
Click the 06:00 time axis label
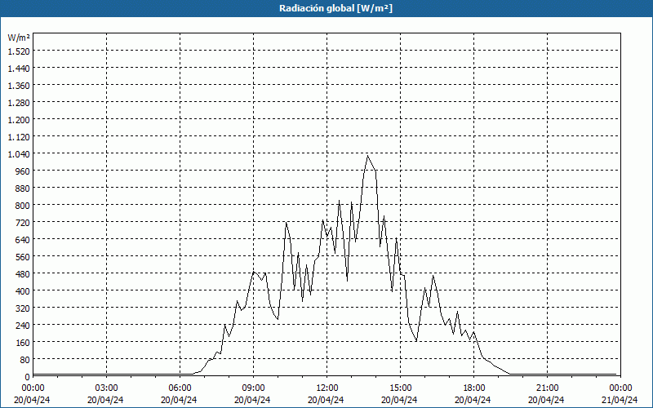point(180,388)
